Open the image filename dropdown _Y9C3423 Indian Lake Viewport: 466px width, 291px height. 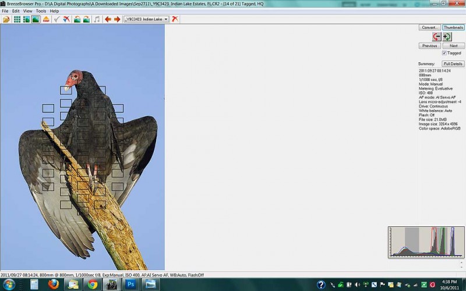pyautogui.click(x=146, y=19)
